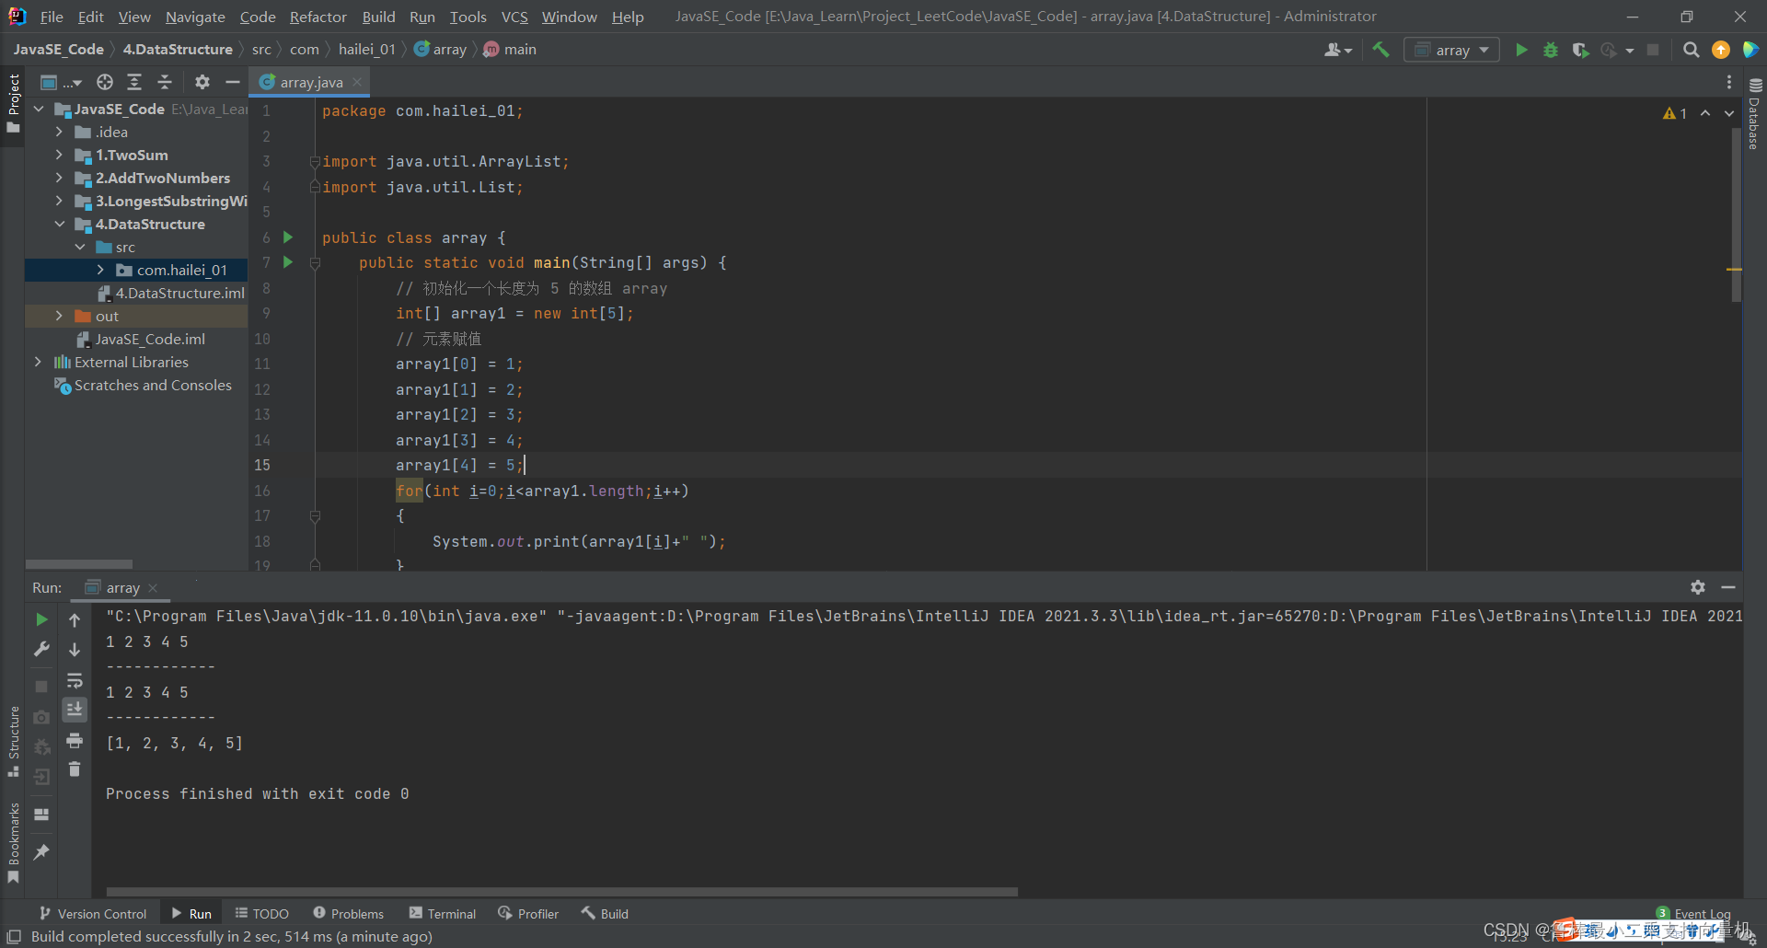Toggle the Database side panel
This screenshot has height=948, width=1767.
[x=1754, y=112]
